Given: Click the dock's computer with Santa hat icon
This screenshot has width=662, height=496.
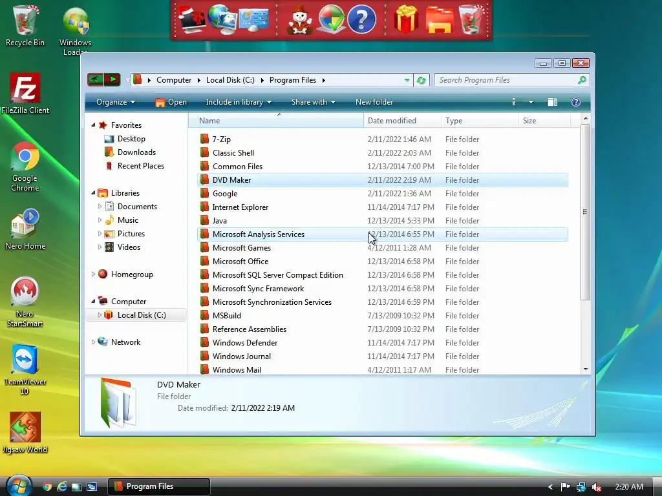Looking at the screenshot, I should click(192, 19).
